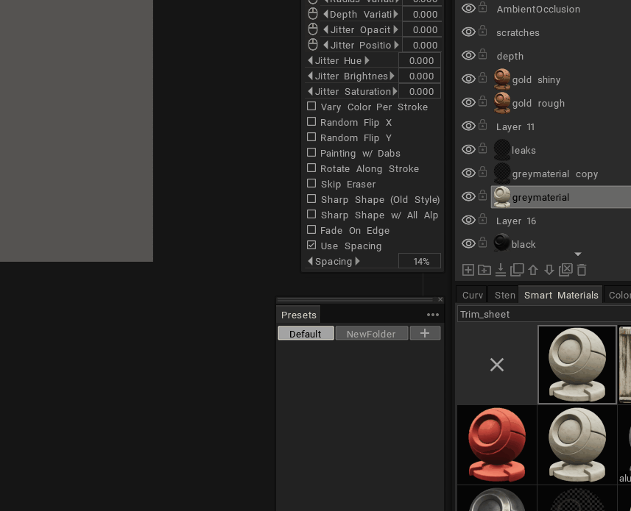
Task: Adjust the Spacing value field
Action: [x=419, y=260]
